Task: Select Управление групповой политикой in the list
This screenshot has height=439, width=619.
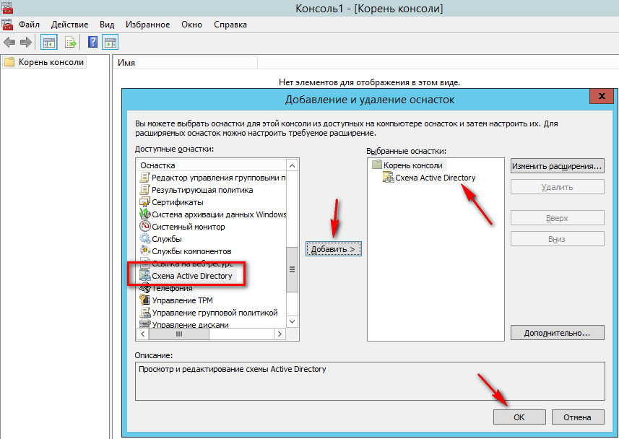Action: click(215, 313)
